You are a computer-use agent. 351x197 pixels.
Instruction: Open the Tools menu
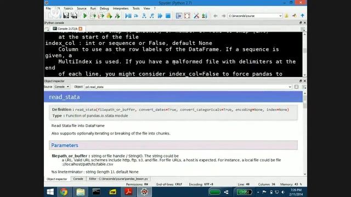click(136, 9)
